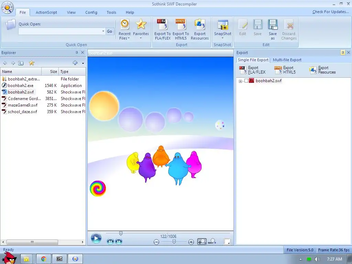The image size is (352, 264).
Task: Open Favorites in ribbon
Action: pyautogui.click(x=141, y=29)
